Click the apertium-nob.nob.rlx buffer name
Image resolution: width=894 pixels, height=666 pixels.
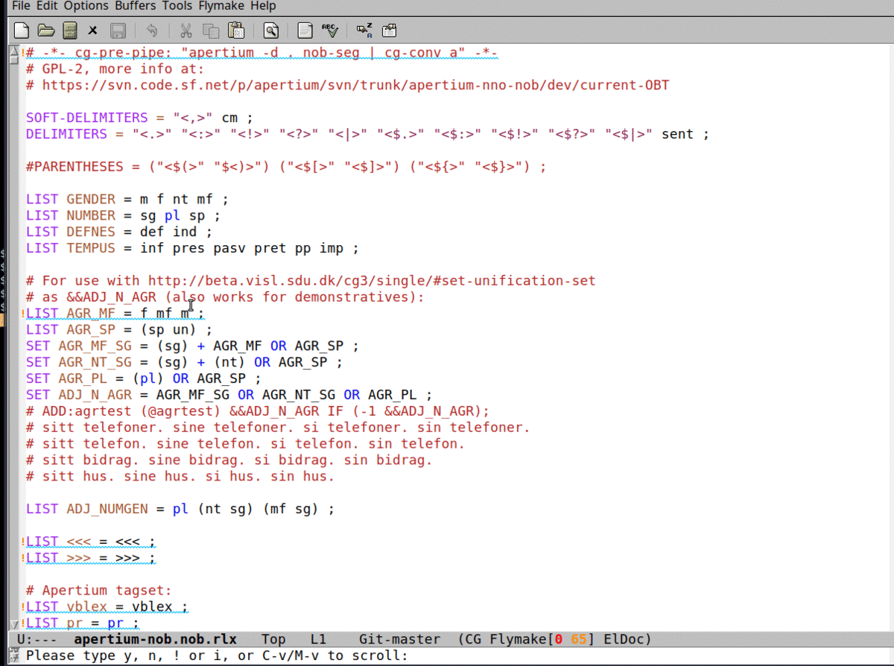point(155,639)
